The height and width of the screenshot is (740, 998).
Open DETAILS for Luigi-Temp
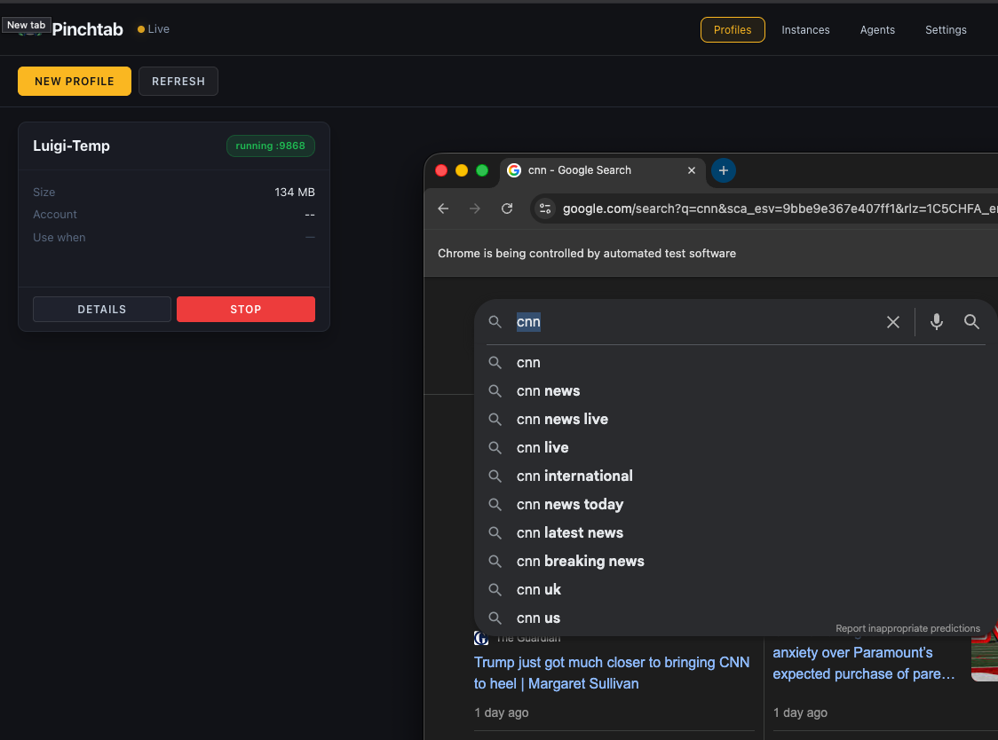101,309
